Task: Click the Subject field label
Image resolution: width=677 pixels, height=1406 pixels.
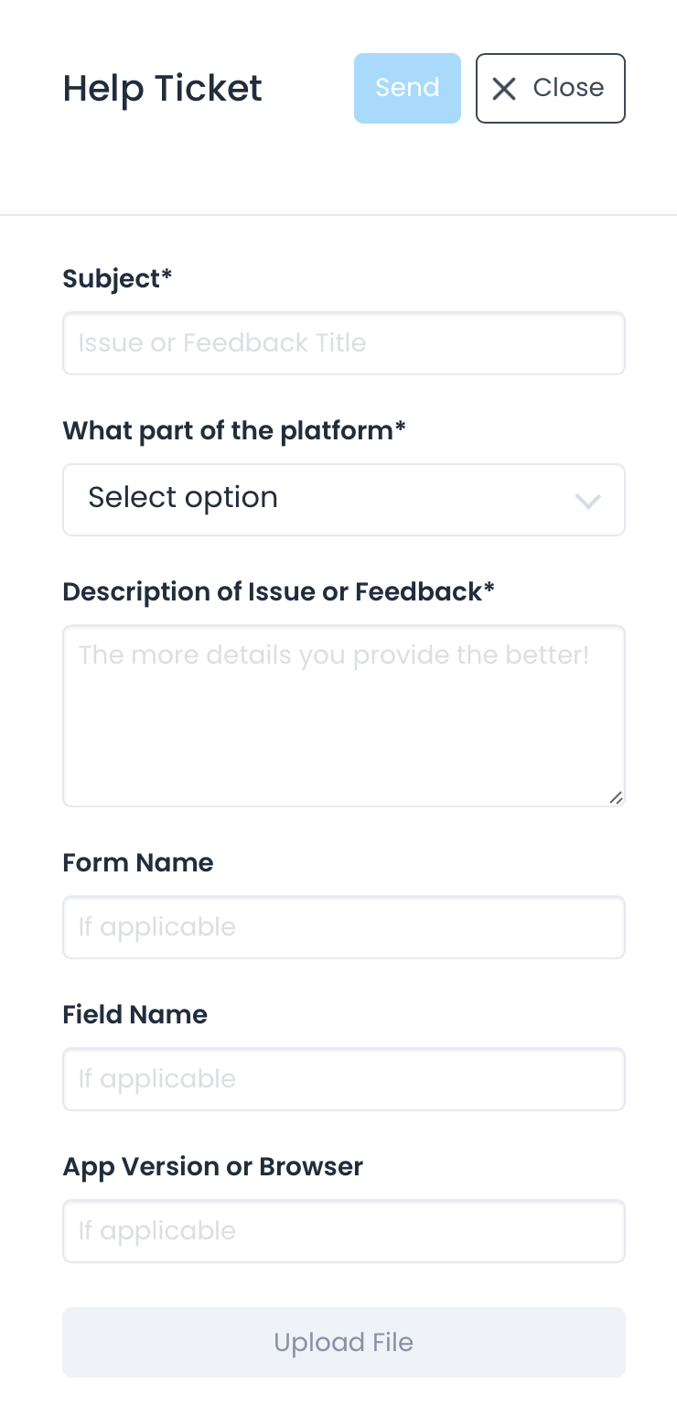Action: [117, 278]
